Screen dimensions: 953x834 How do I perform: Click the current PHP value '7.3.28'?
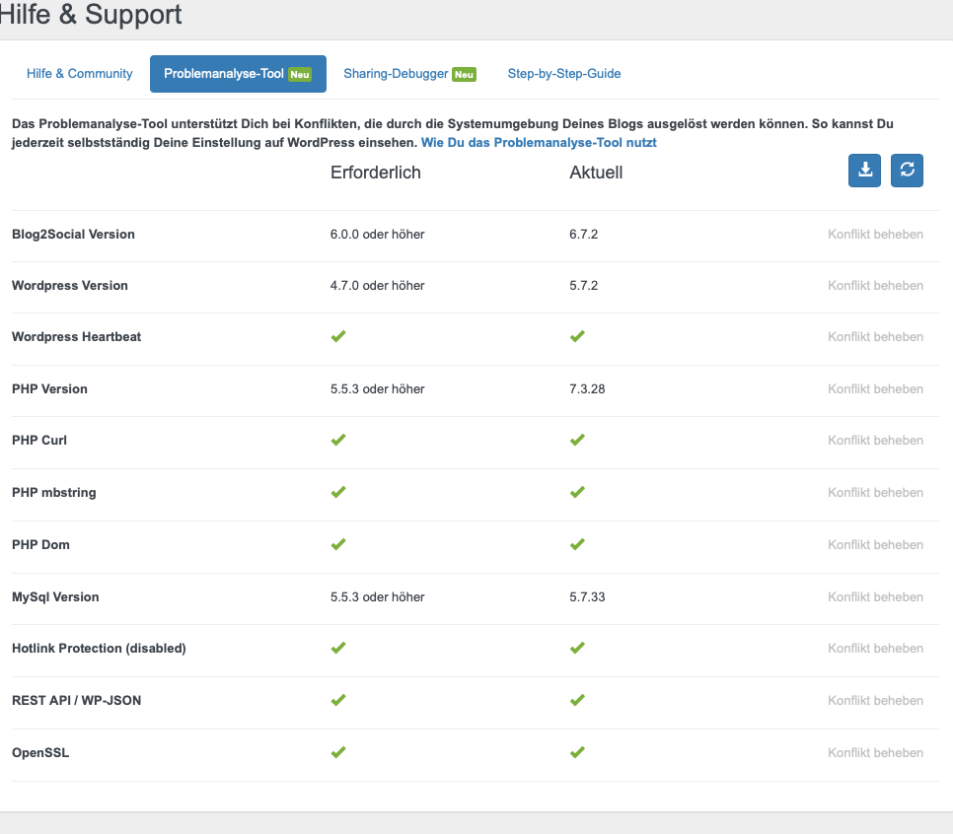[587, 389]
